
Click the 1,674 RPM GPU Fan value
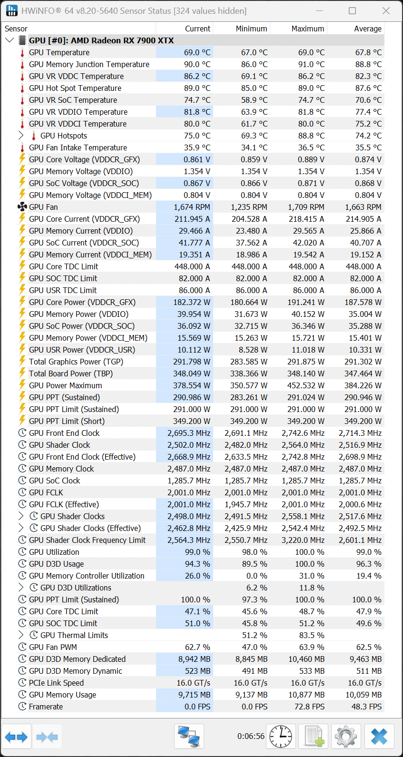(192, 207)
